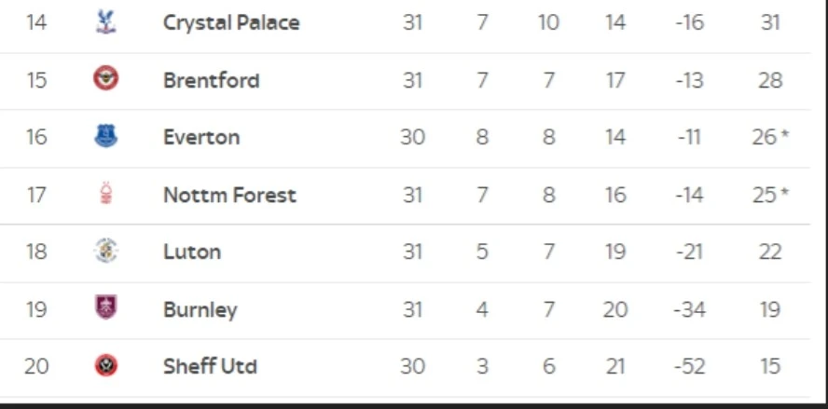Click the Sheff Utd club crest
The width and height of the screenshot is (828, 409).
tap(106, 366)
